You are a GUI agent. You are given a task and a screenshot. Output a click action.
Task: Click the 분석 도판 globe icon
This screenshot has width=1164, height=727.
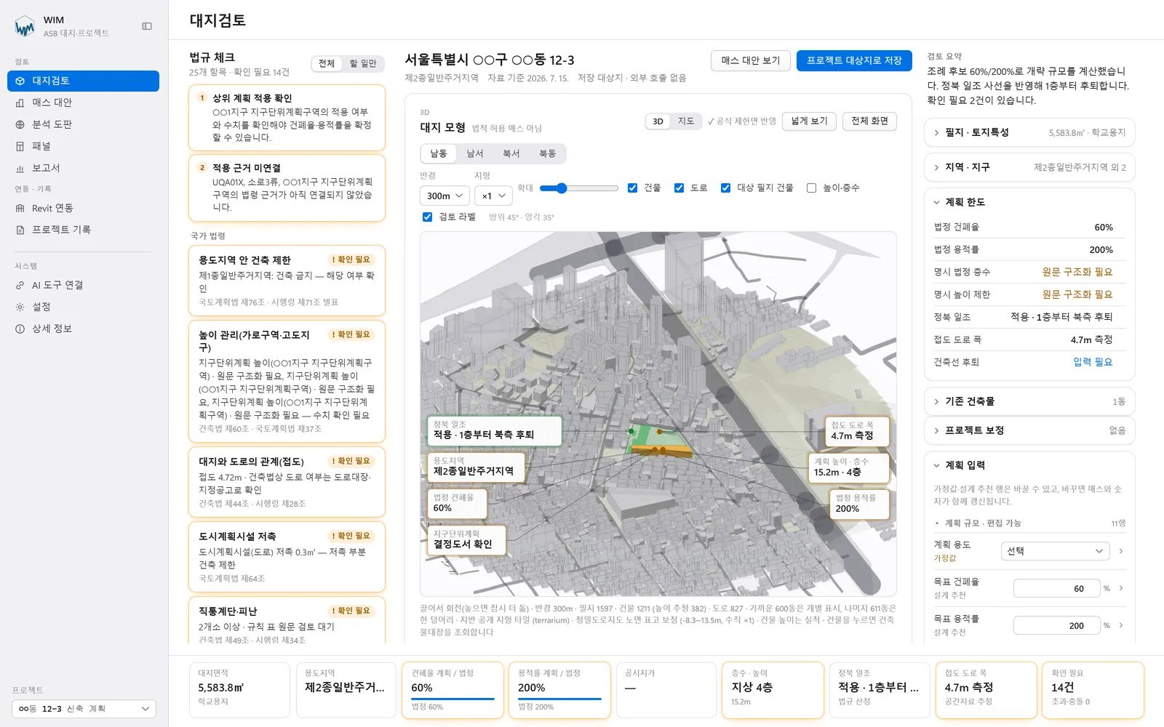click(20, 124)
